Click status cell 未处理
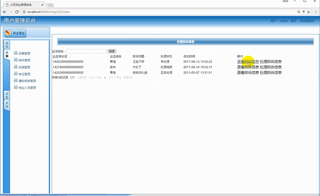 (165, 62)
